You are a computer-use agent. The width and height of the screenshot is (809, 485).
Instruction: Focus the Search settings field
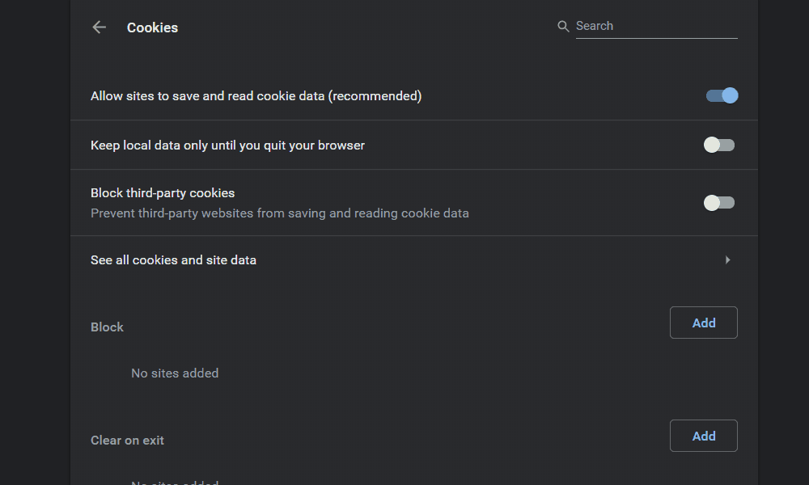(x=655, y=27)
